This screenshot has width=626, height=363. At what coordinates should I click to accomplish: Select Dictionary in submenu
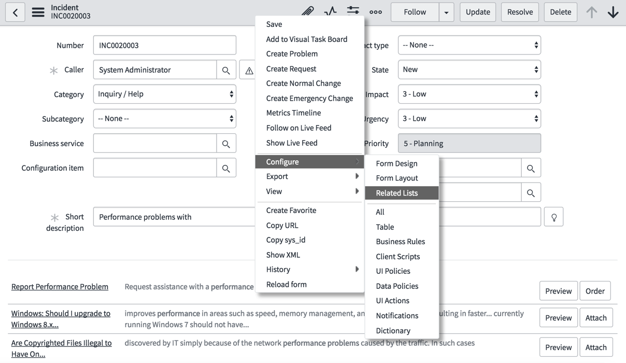tap(402, 330)
